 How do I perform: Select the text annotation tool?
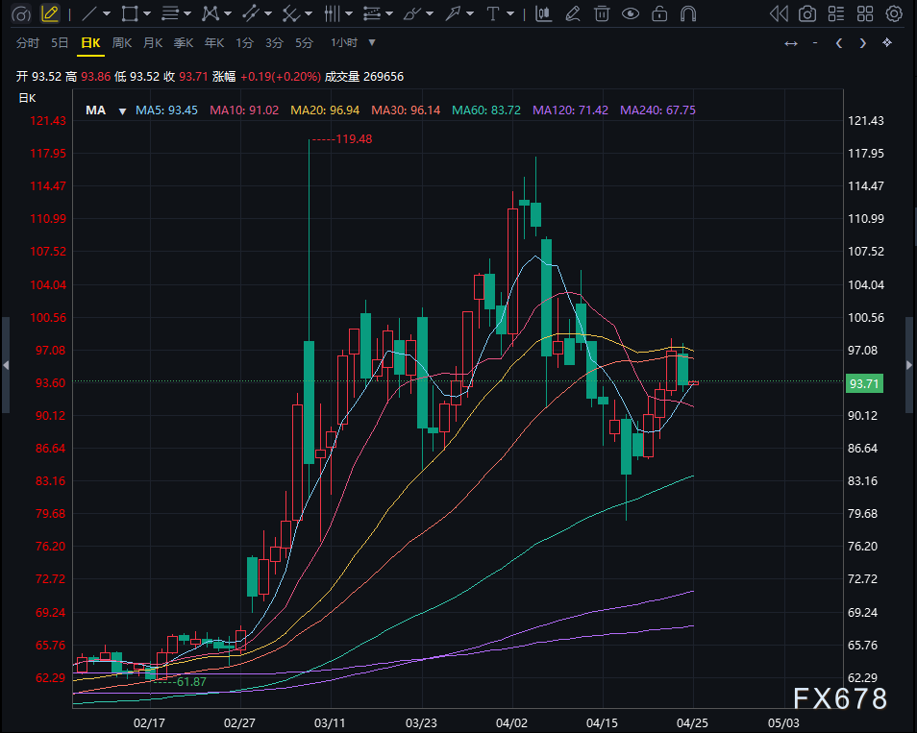point(493,13)
